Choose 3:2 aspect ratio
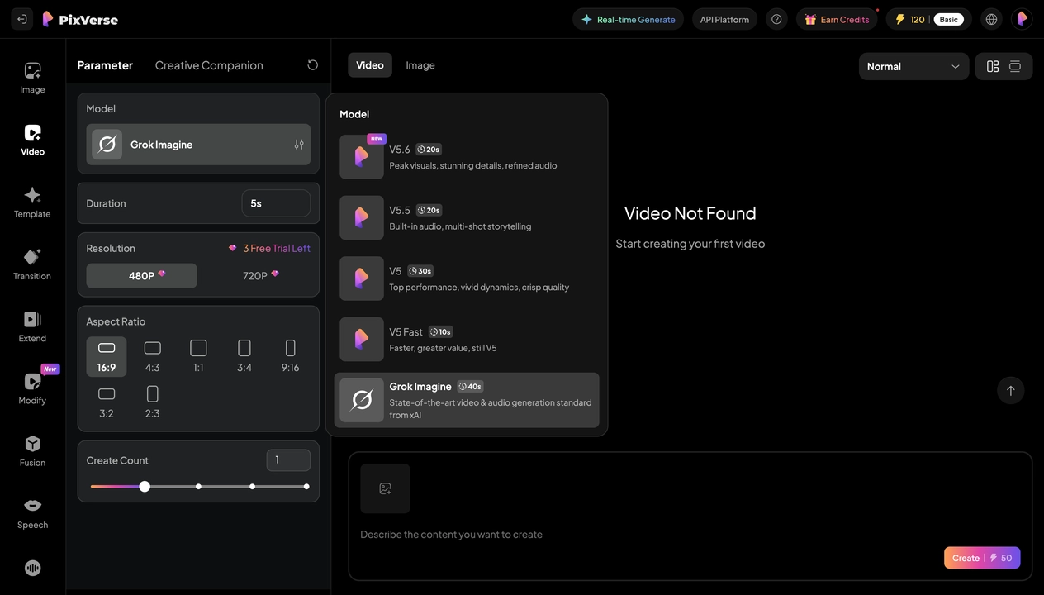Screen dimensions: 1044x595 [x=107, y=402]
